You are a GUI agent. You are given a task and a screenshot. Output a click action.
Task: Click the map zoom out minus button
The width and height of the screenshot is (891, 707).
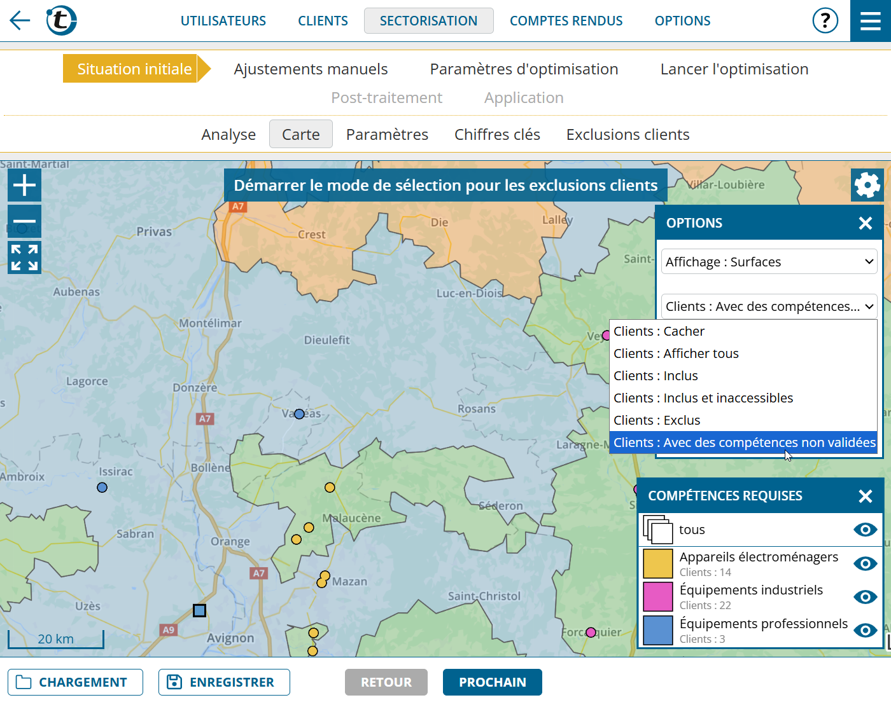coord(24,220)
